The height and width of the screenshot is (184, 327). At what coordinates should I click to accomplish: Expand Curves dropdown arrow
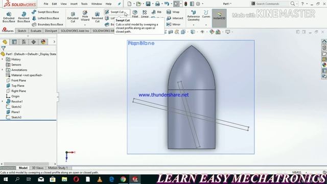click(206, 25)
